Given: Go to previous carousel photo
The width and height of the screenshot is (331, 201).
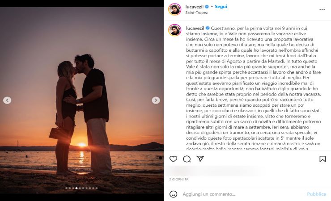Looking at the screenshot, I should (x=7, y=100).
